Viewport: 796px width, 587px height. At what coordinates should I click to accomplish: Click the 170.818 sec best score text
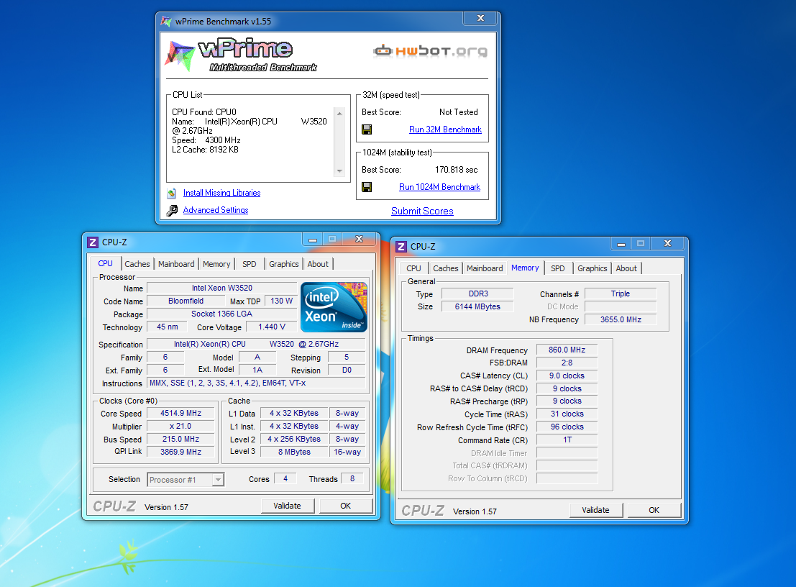click(457, 170)
